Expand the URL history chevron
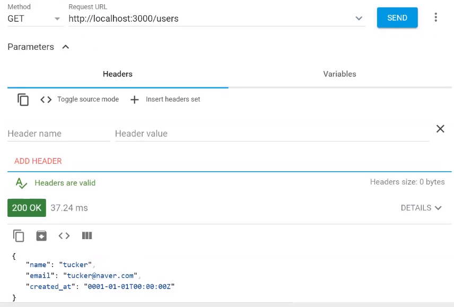454x307 pixels. (359, 19)
